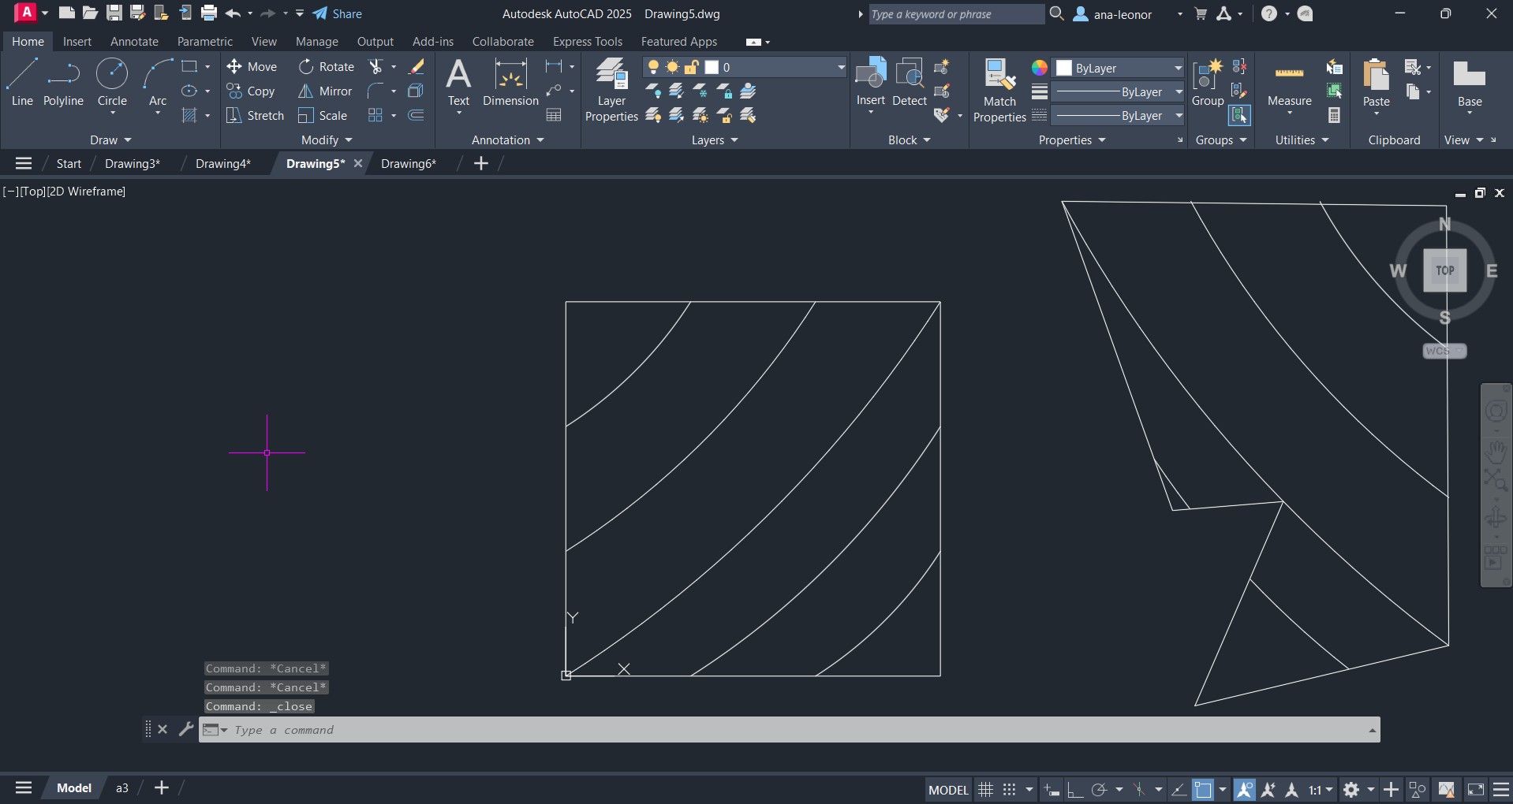The height and width of the screenshot is (804, 1513).
Task: Click the Save icon in quick access toolbar
Action: [x=114, y=13]
